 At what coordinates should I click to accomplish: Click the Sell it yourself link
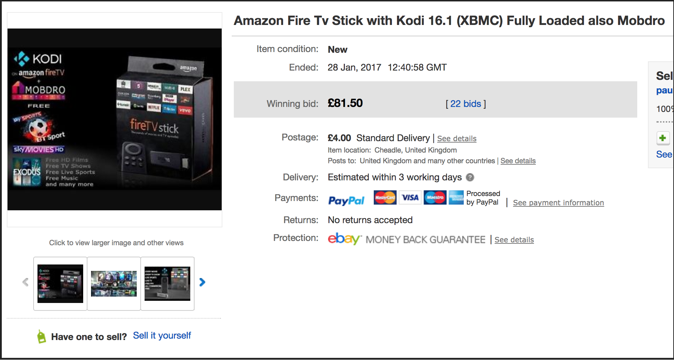[x=162, y=336]
